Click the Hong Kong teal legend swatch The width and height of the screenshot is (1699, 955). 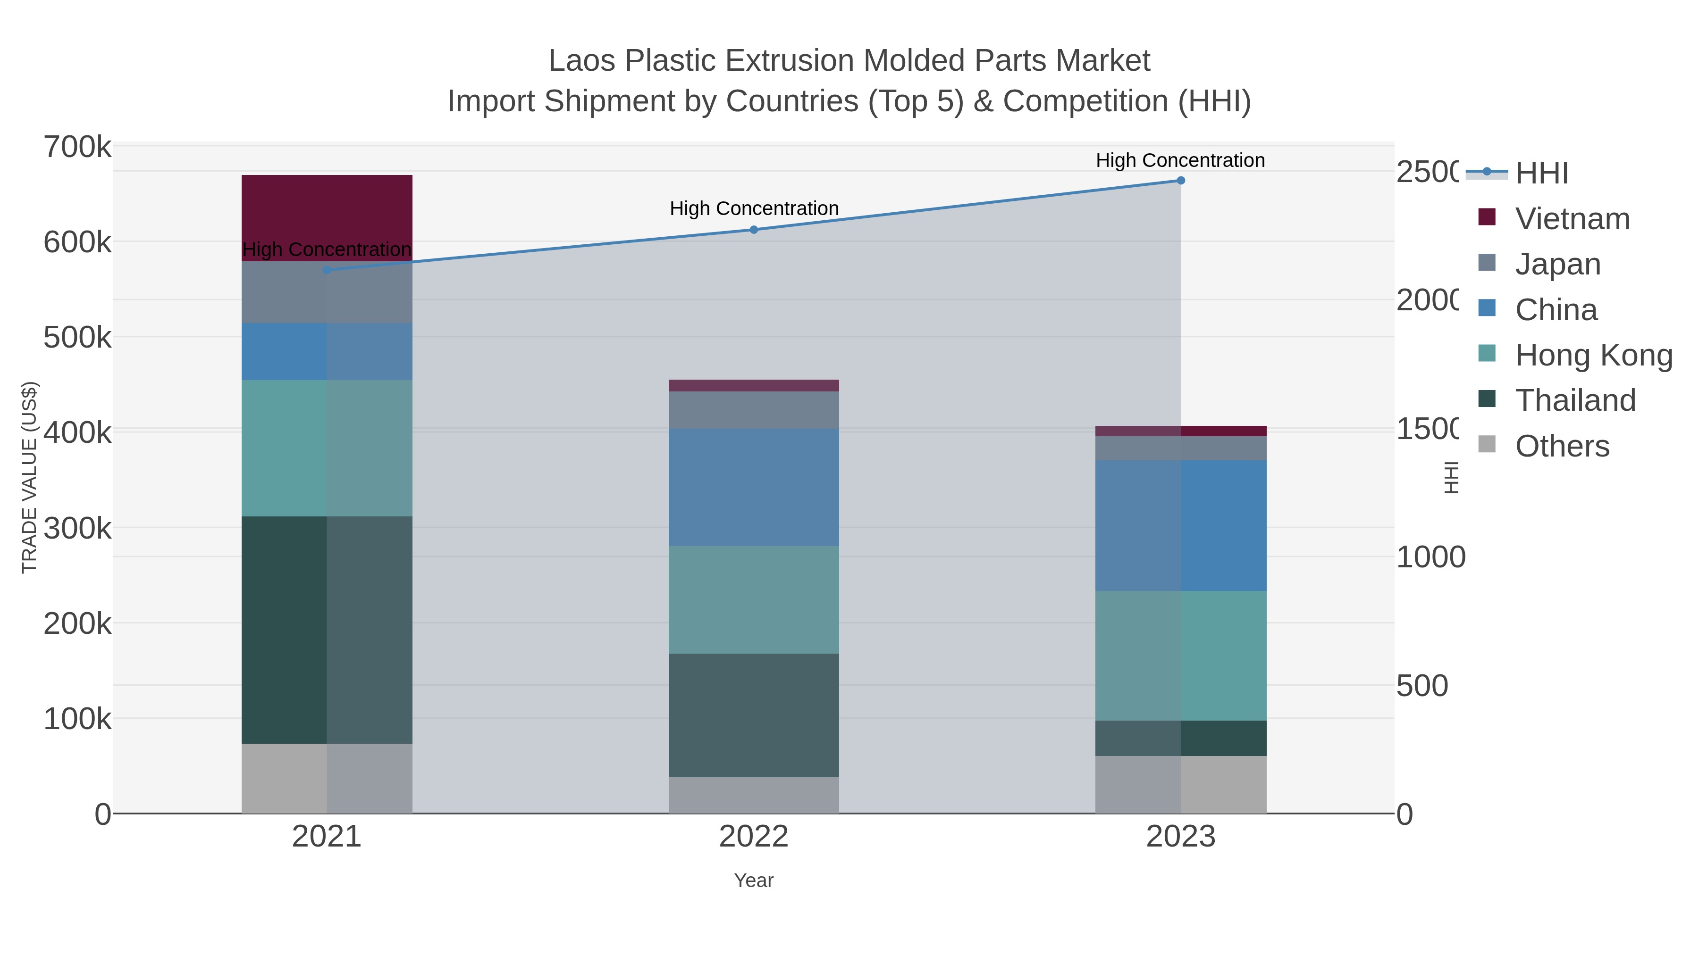(x=1487, y=353)
